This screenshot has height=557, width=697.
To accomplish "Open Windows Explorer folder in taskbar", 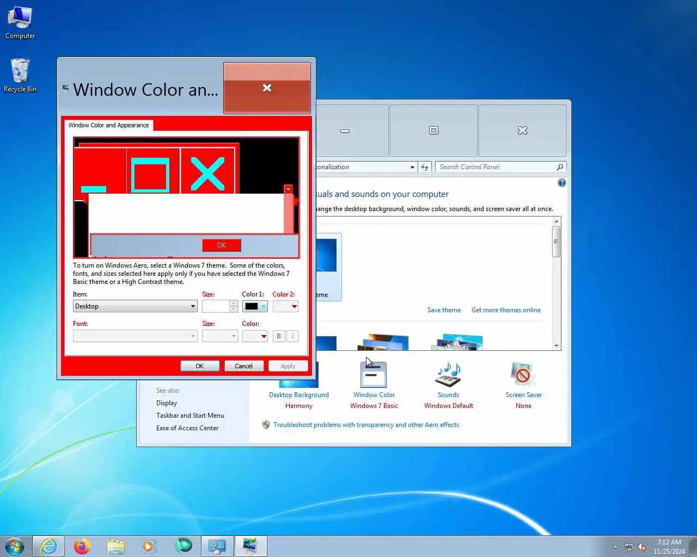I will (x=116, y=546).
